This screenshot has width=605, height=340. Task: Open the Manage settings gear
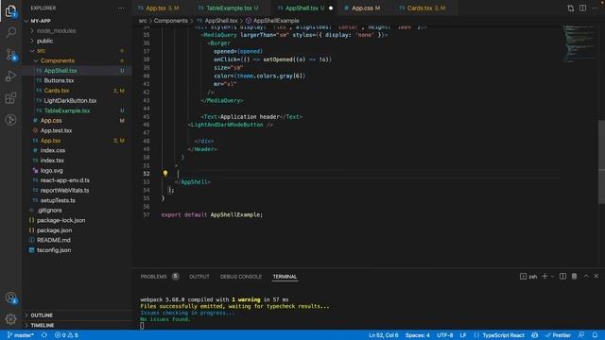pos(10,319)
